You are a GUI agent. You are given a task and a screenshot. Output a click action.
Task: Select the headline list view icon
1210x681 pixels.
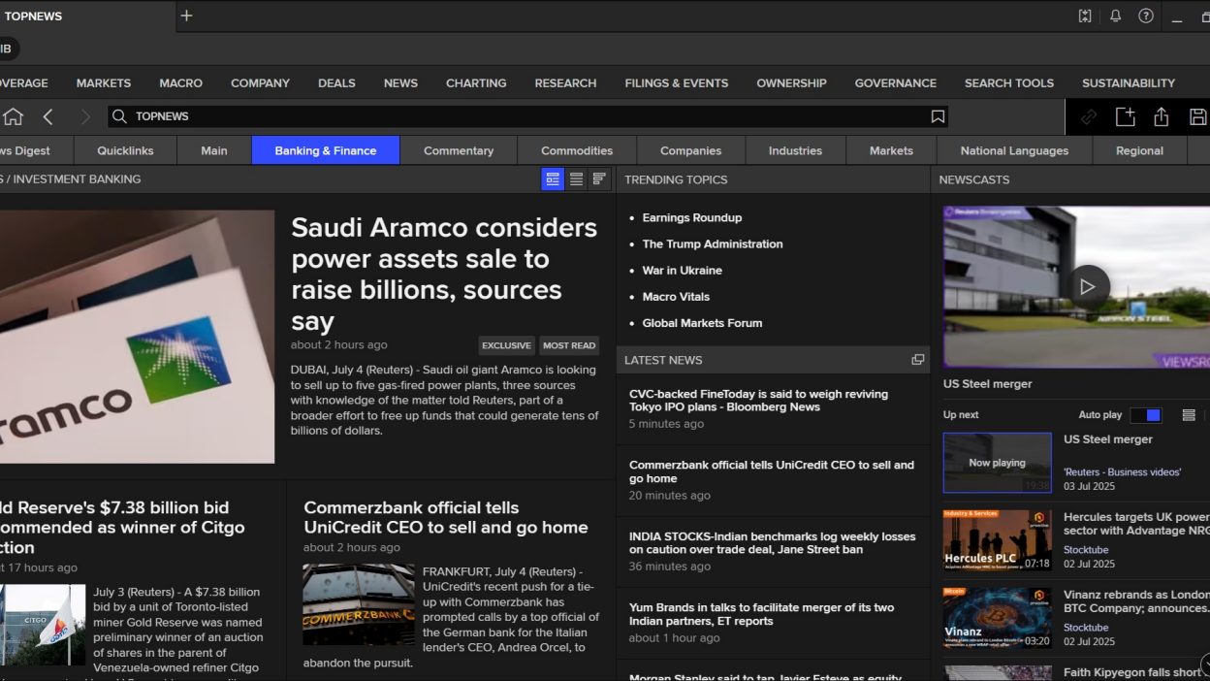point(576,179)
